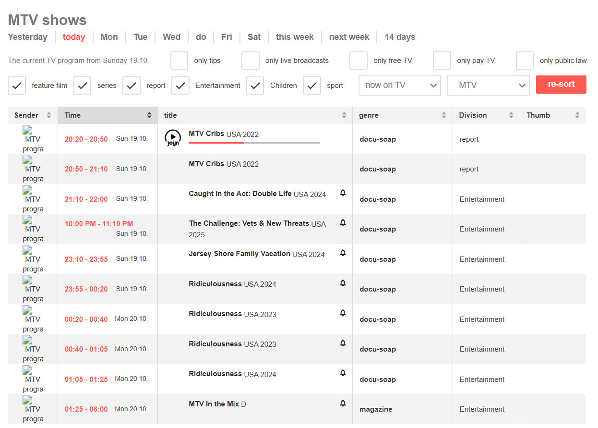Enable the only pay TV checkbox

[442, 61]
